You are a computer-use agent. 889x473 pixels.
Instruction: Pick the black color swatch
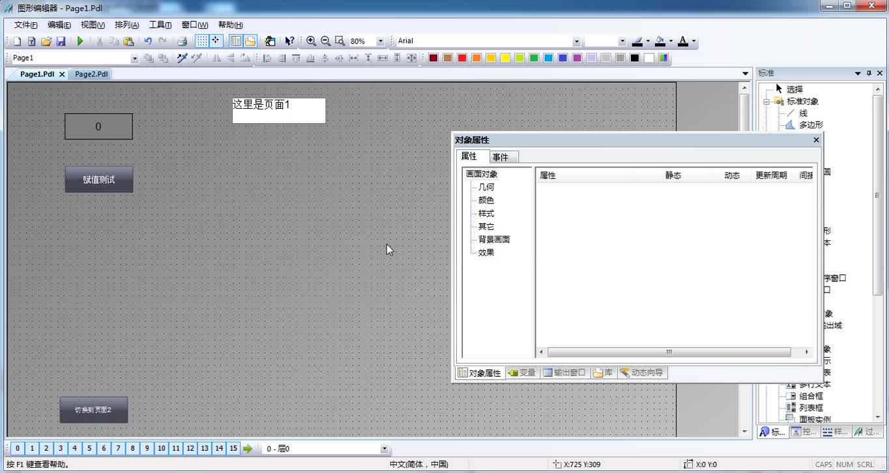coord(634,58)
